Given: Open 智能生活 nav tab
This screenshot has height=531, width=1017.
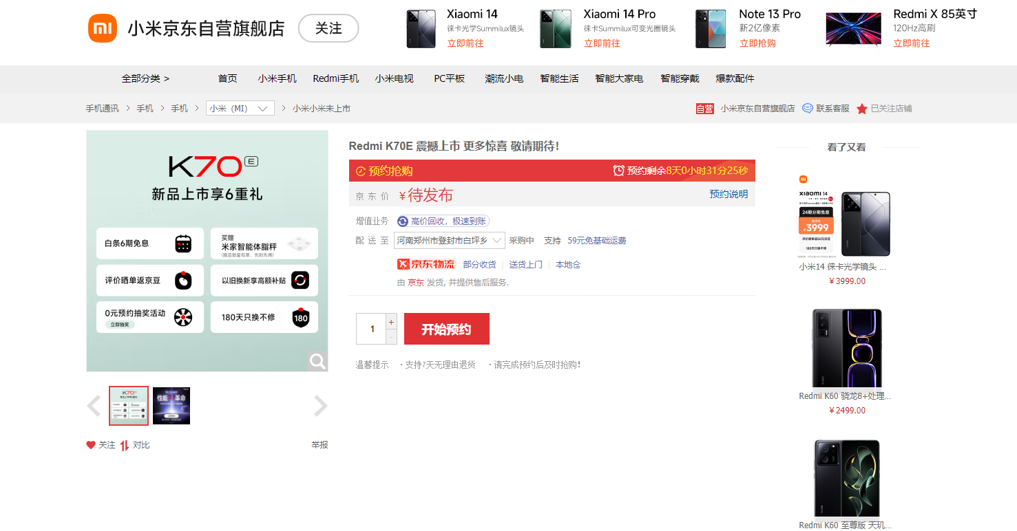Looking at the screenshot, I should pyautogui.click(x=560, y=78).
